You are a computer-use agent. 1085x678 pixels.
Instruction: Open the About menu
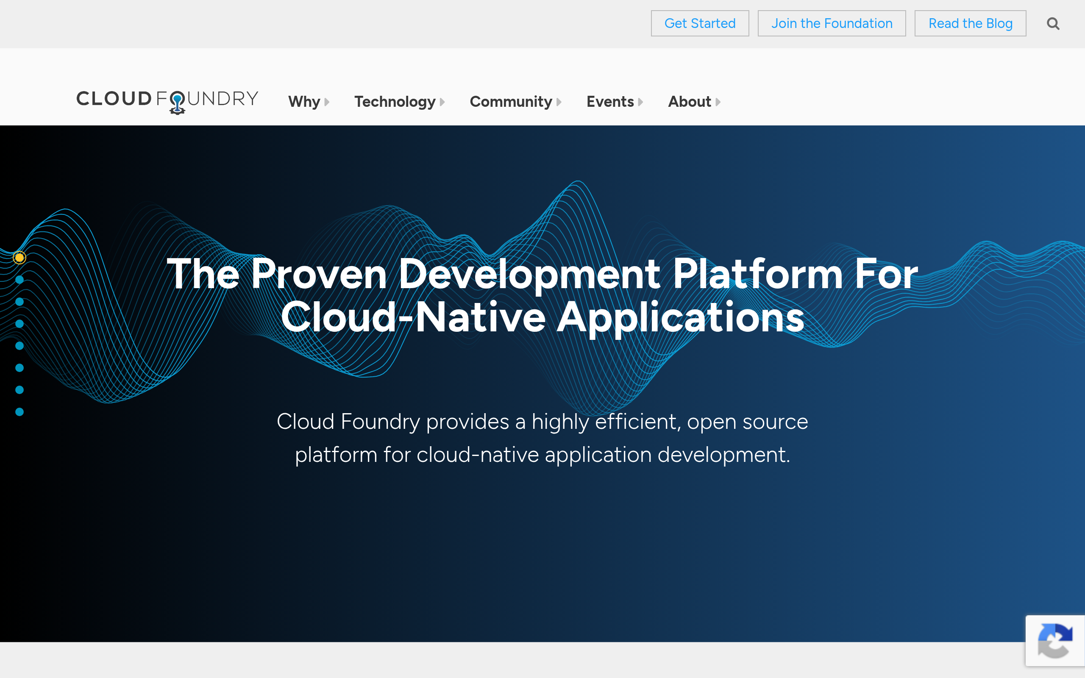click(x=690, y=102)
